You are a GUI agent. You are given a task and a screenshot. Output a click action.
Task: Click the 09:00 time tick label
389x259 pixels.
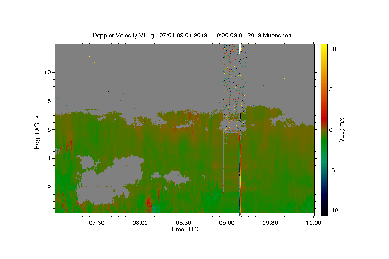click(227, 223)
